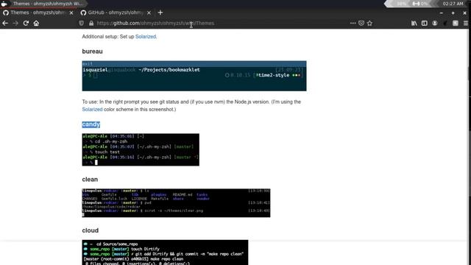Open the cloud theme screenshot
Screen dimensions: 471x265
point(165,252)
